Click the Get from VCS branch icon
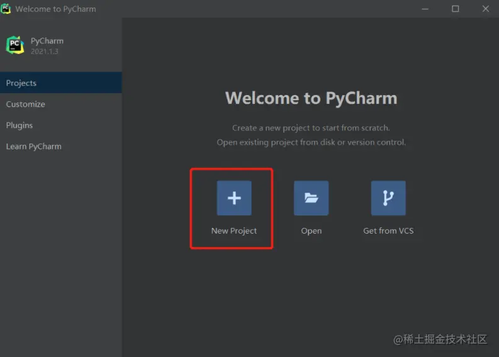This screenshot has height=357, width=499. (x=388, y=198)
